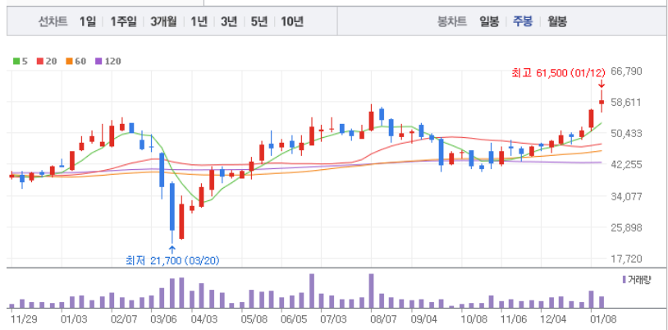
Task: Show the 1년 line chart
Action: coord(199,21)
